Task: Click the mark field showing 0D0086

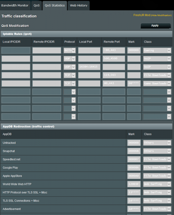Action: point(134,167)
